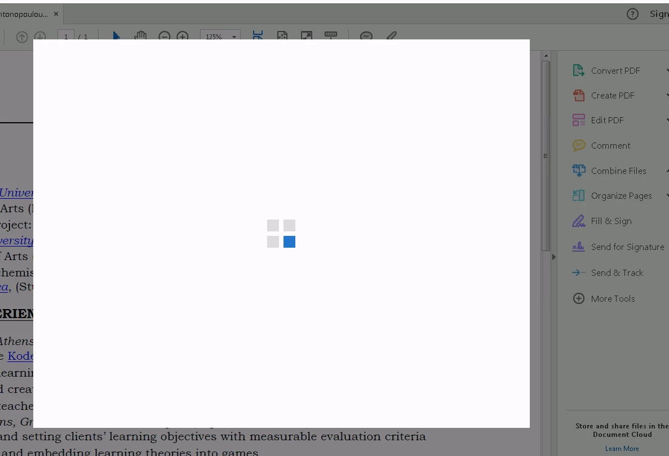
Task: Go to previous page arrow
Action: point(22,37)
